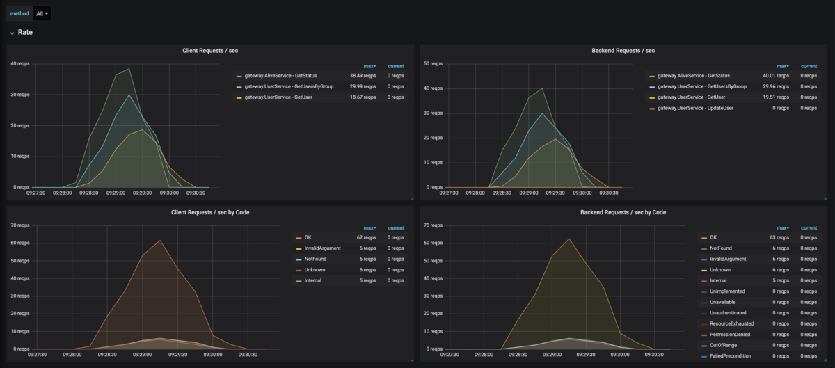Toggle OK series in Backend Requests by Code

coord(712,237)
